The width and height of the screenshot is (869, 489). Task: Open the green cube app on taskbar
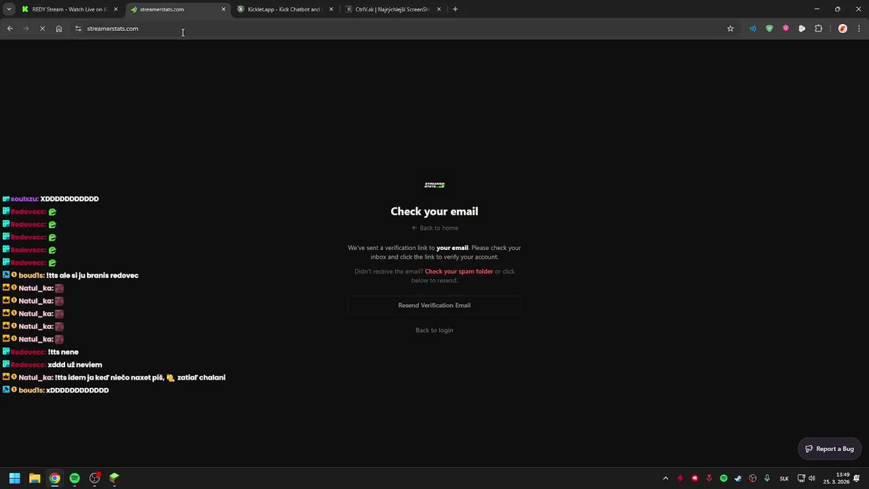click(x=114, y=478)
